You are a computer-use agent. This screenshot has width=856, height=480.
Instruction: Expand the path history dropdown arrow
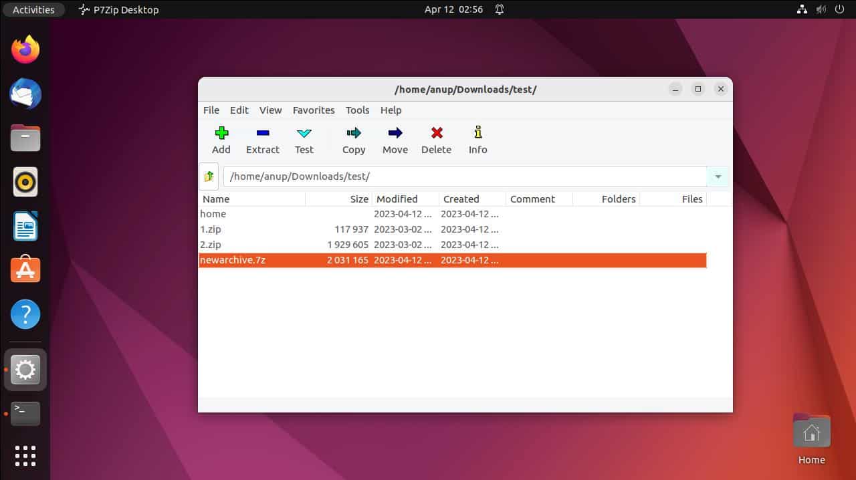(x=718, y=176)
